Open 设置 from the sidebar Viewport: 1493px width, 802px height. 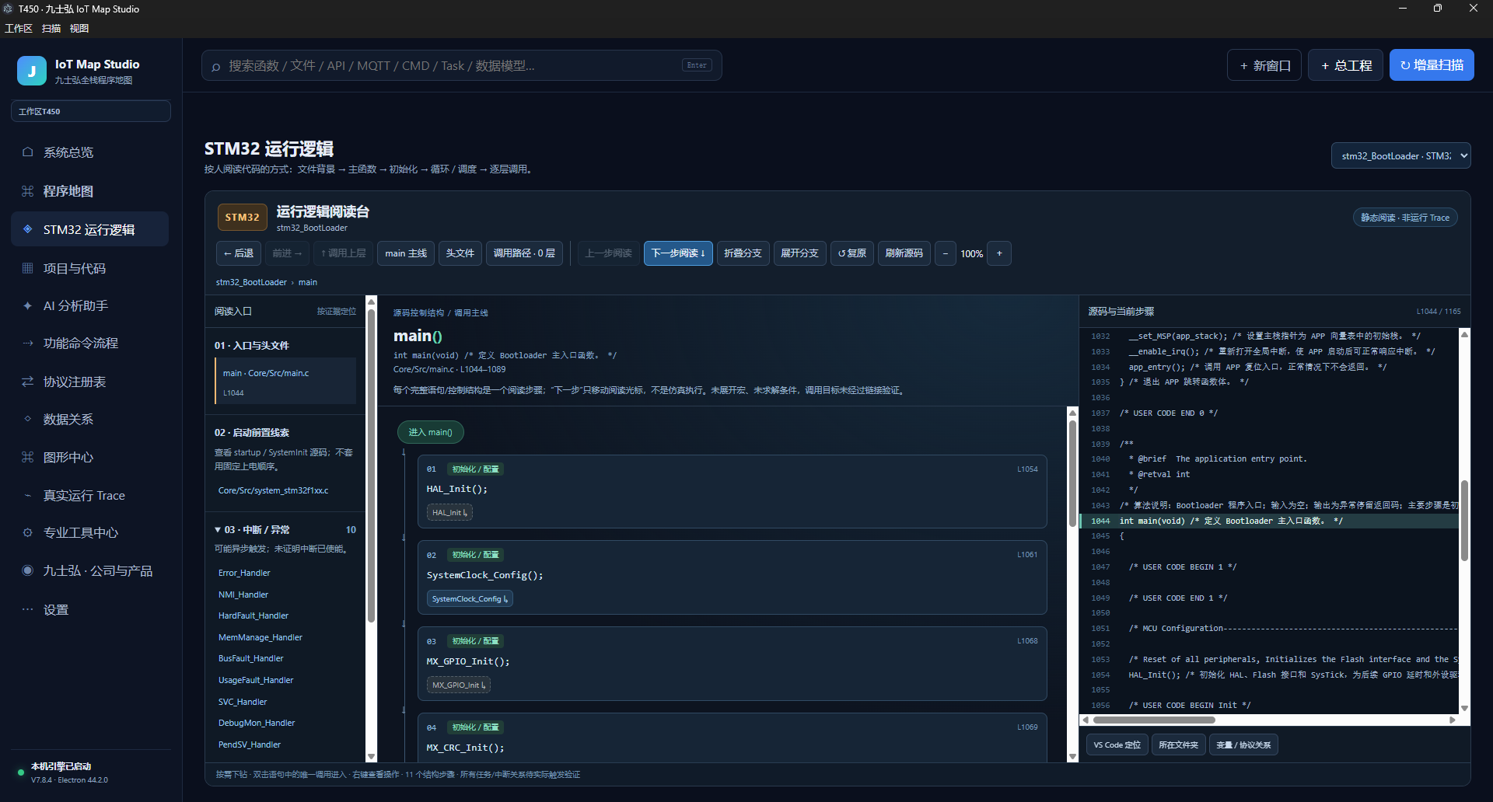click(89, 609)
